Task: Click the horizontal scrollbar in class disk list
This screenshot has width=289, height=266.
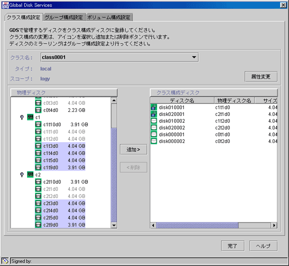Action: pos(213,225)
